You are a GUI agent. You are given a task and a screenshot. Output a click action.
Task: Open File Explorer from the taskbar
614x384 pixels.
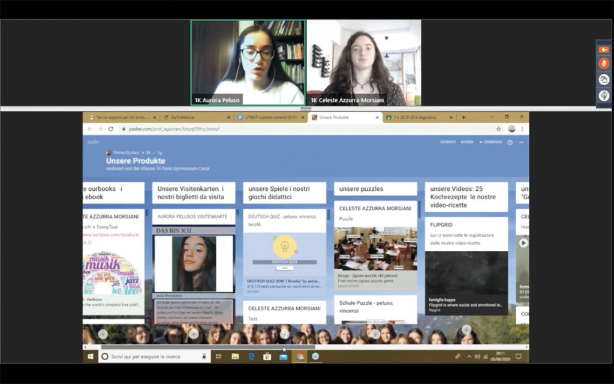(x=235, y=356)
